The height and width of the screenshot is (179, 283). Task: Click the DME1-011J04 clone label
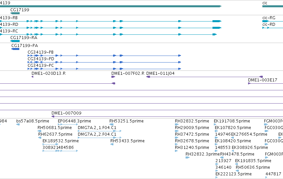click(x=160, y=73)
